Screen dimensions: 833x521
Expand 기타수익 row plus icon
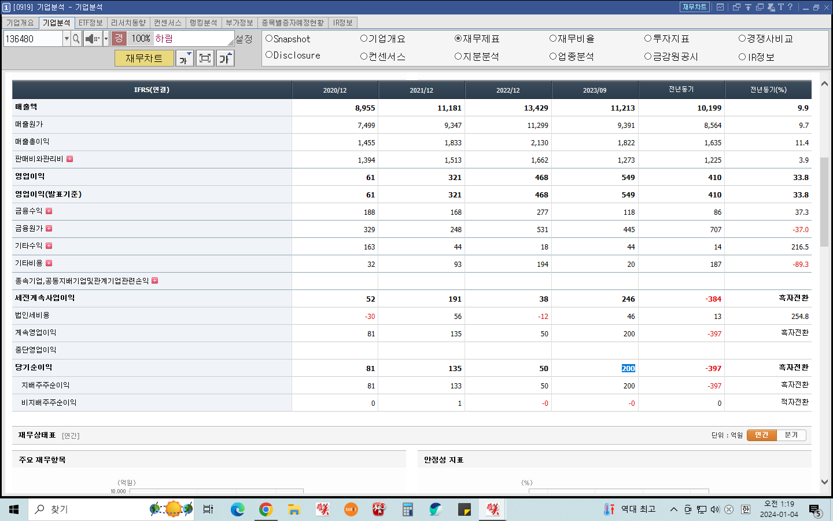click(x=49, y=245)
